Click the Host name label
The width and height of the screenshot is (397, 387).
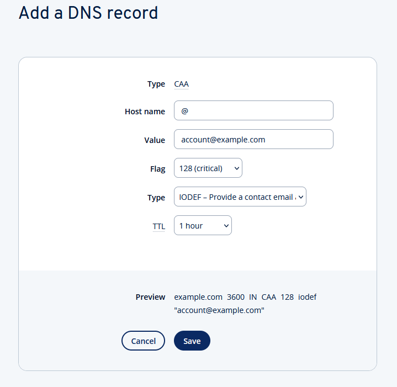[145, 112]
